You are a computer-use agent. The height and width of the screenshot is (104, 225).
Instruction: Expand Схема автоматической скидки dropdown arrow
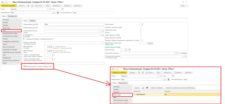(101, 31)
